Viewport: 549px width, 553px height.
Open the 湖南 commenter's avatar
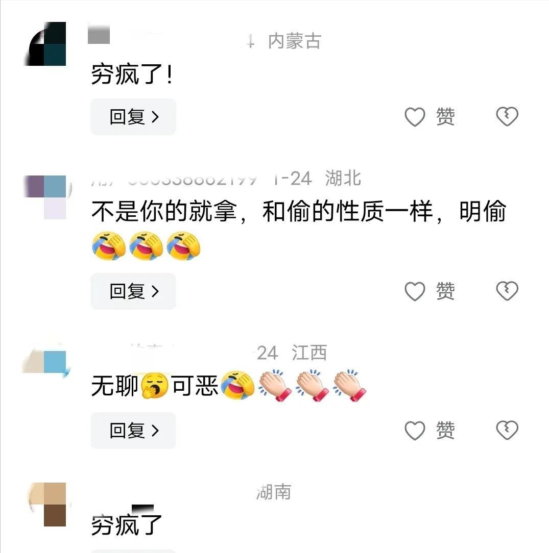47,505
